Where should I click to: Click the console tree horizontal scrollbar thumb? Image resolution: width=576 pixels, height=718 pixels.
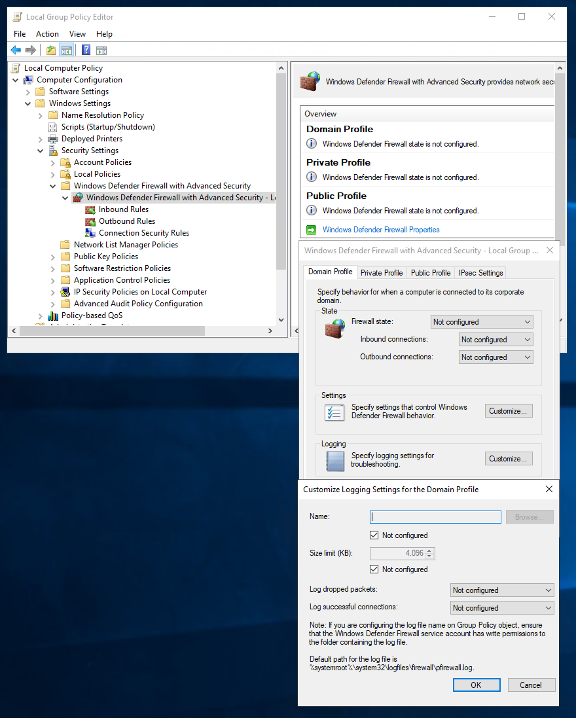click(112, 331)
